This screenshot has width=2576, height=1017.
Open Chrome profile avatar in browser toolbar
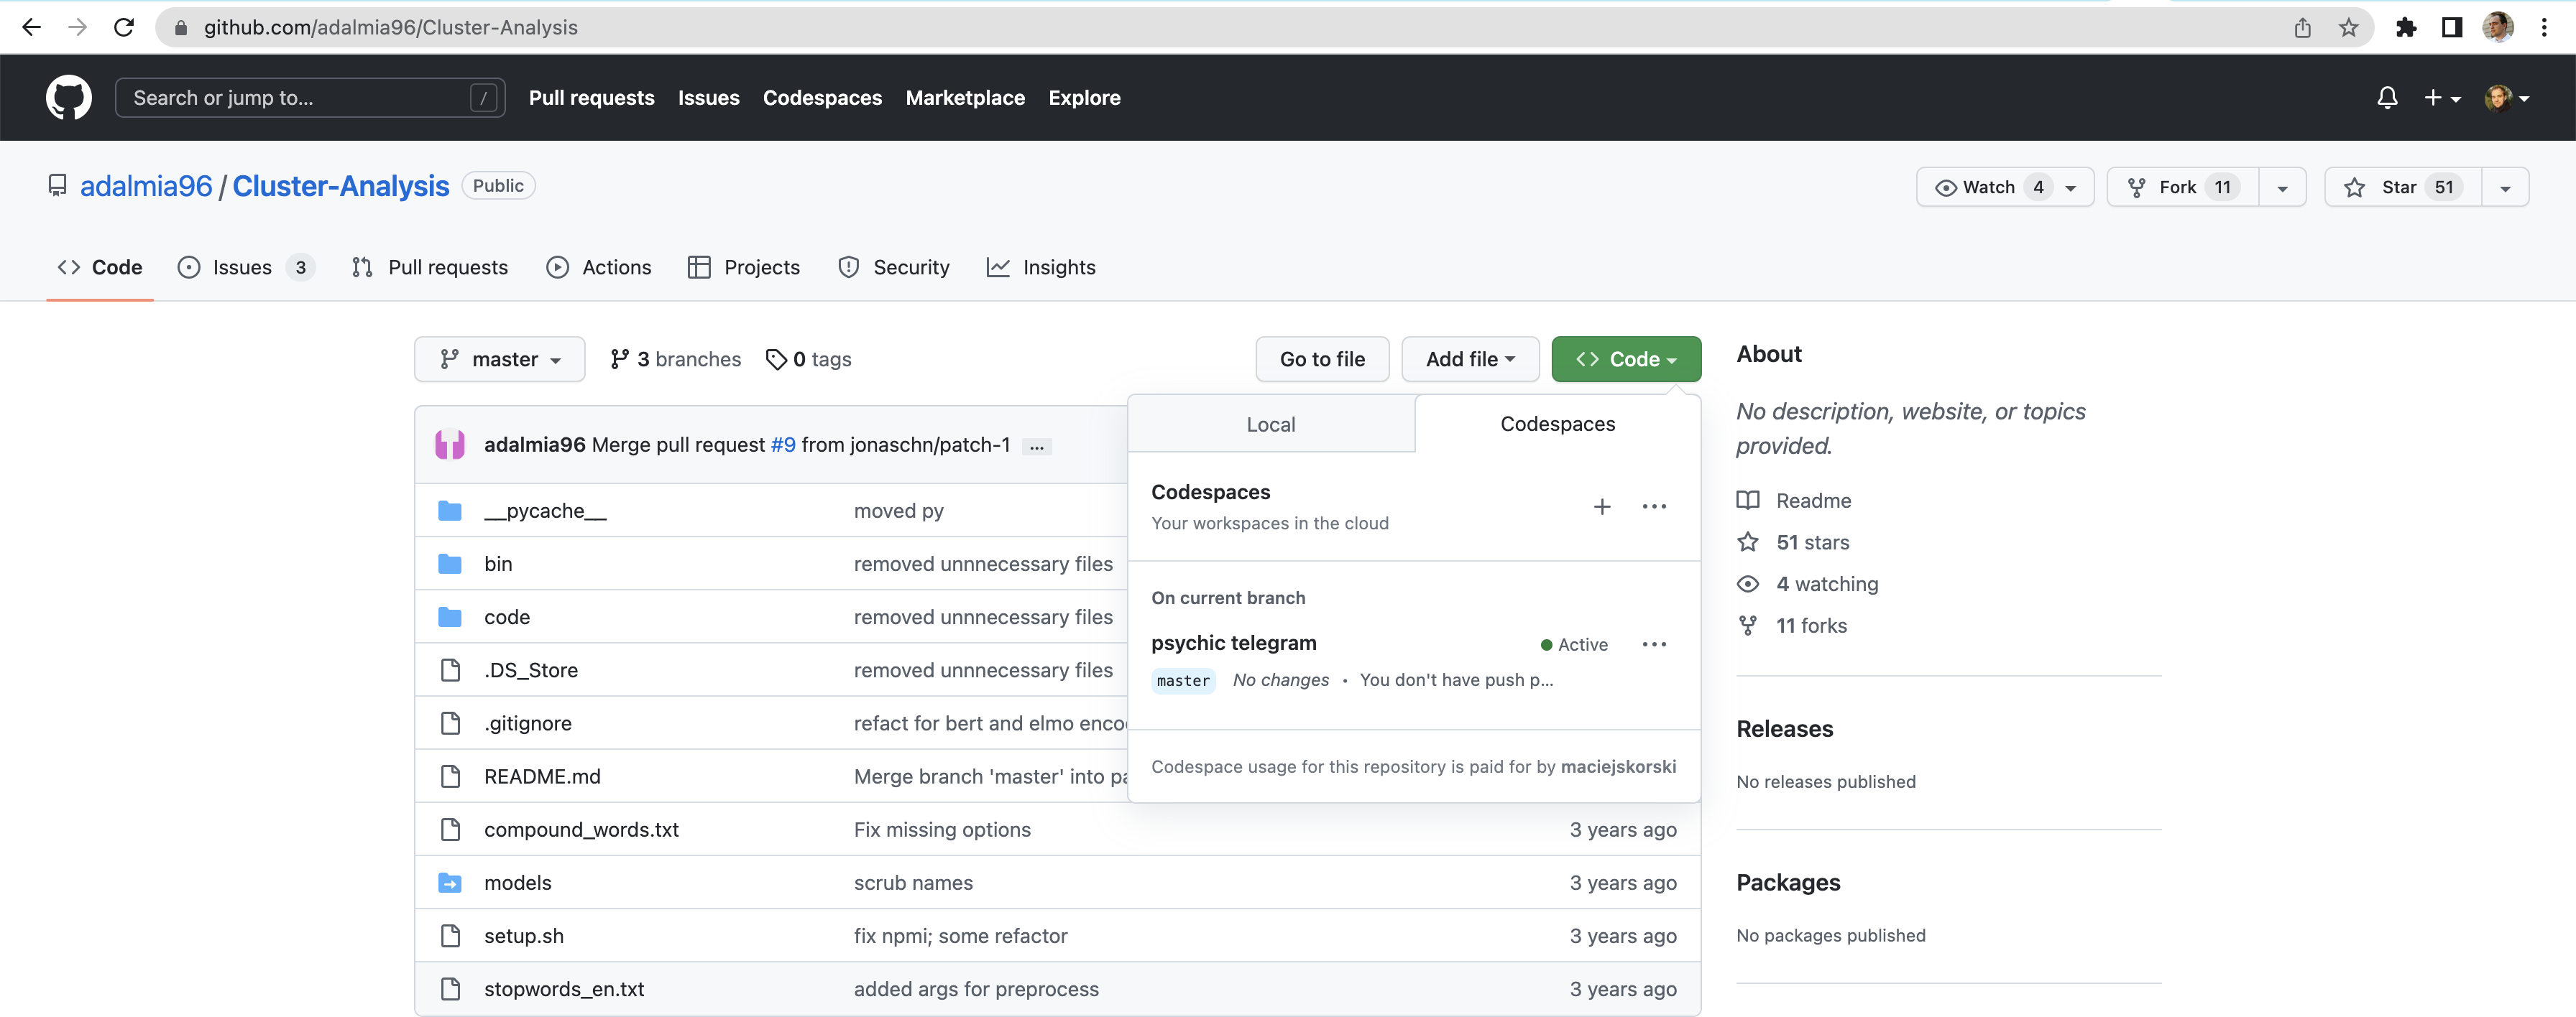2498,27
